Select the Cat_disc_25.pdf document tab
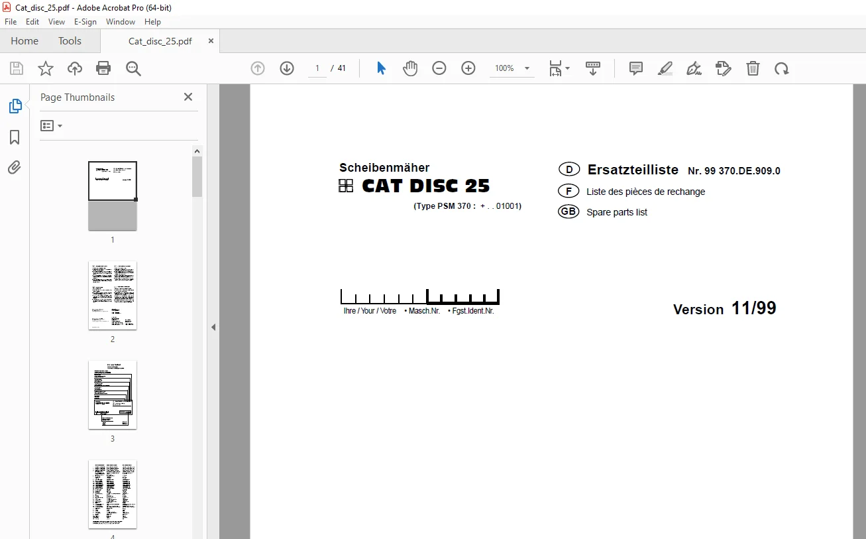 click(x=160, y=40)
